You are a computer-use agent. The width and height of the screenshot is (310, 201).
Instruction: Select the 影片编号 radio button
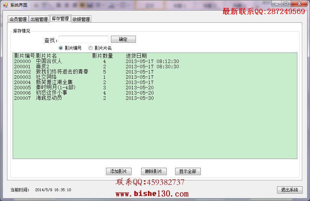coord(70,48)
